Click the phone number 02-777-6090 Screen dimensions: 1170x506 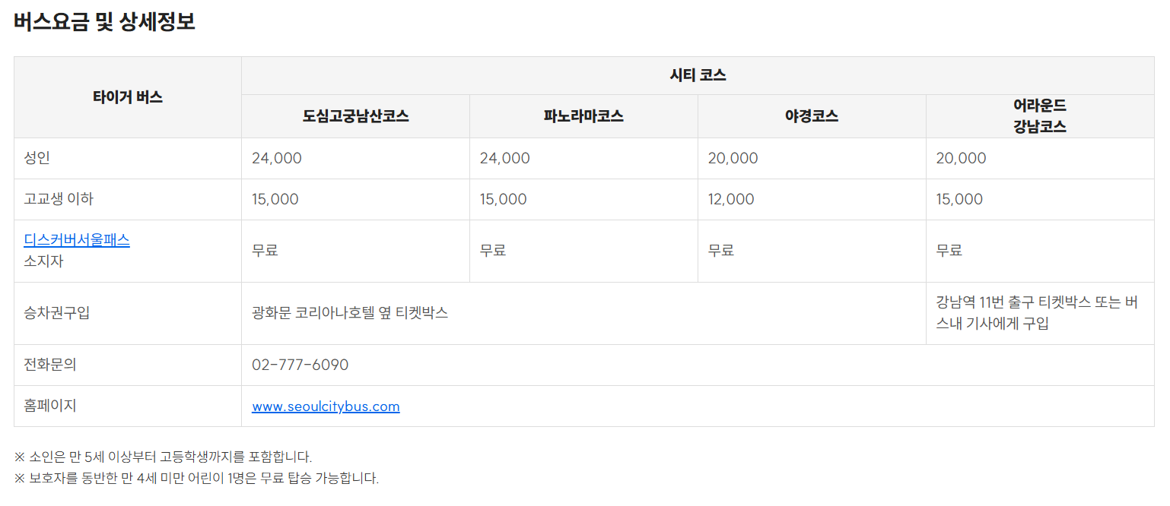[x=300, y=365]
